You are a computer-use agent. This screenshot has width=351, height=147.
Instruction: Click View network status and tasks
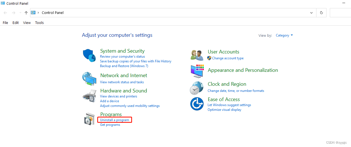pos(122,82)
